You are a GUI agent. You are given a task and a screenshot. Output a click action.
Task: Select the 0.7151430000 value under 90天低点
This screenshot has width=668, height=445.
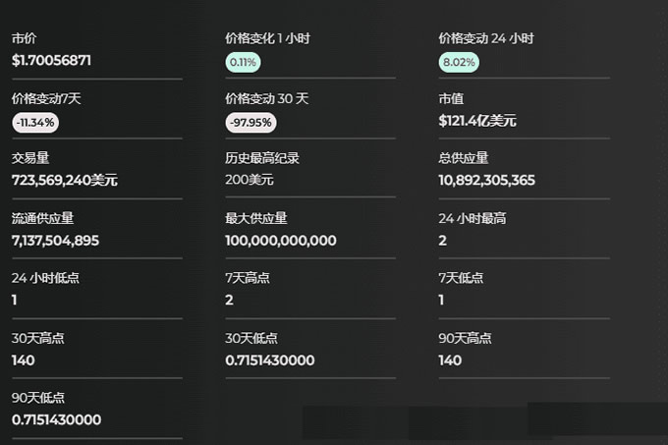56,420
